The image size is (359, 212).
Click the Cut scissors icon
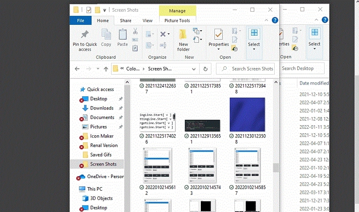[x=135, y=32]
